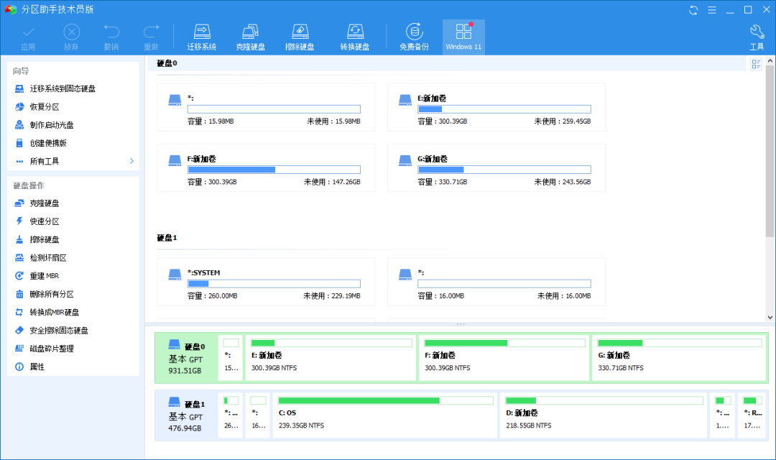
Task: Select the D: 新加卷 218.55GB partition block
Action: (604, 415)
